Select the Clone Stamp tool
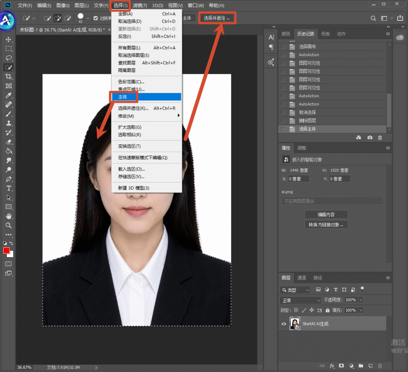Viewport: 408px width, 372px height. [9, 123]
